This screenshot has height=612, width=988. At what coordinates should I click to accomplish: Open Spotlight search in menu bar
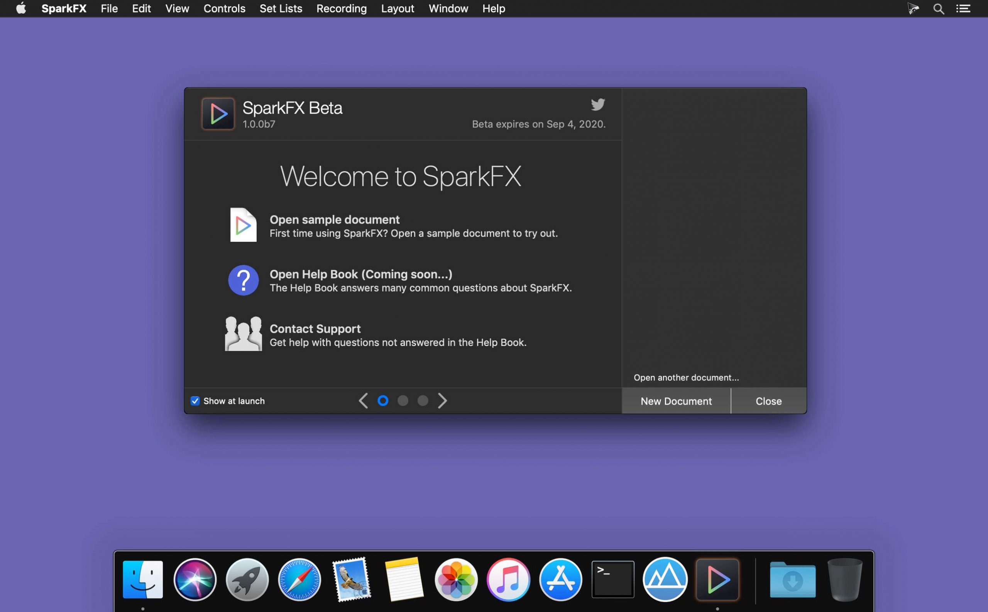tap(939, 8)
